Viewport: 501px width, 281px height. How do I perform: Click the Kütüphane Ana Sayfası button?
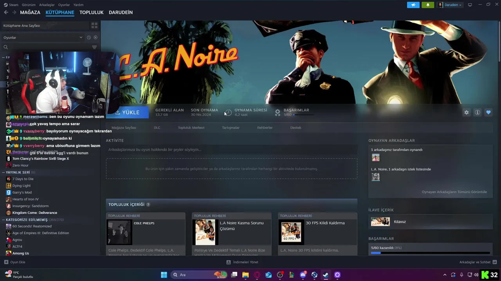point(45,25)
